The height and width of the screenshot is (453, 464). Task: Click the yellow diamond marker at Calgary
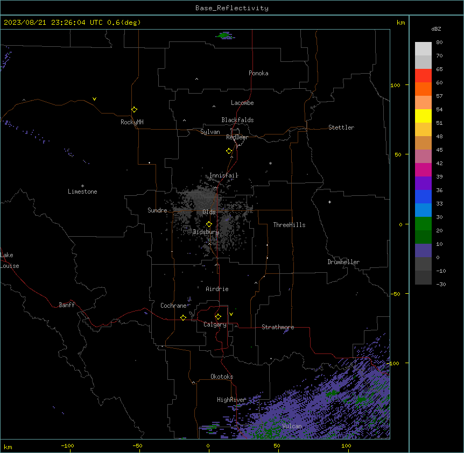[218, 317]
